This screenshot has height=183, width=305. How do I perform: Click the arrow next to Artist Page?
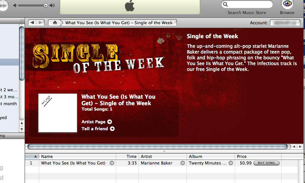point(110,122)
